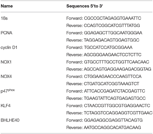Viewport: 153px width, 134px height.
Task: Select the 18s row name
Action: [4, 18]
